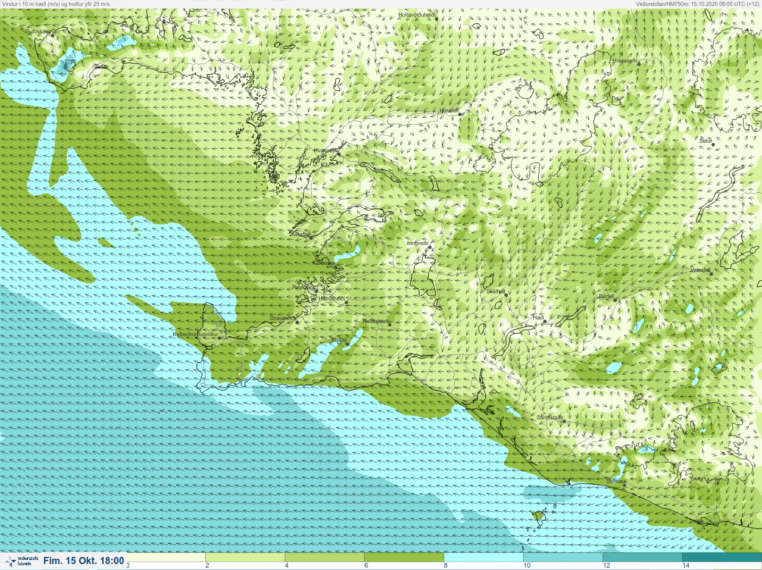Click the Straumsvík station label

pyautogui.click(x=282, y=318)
